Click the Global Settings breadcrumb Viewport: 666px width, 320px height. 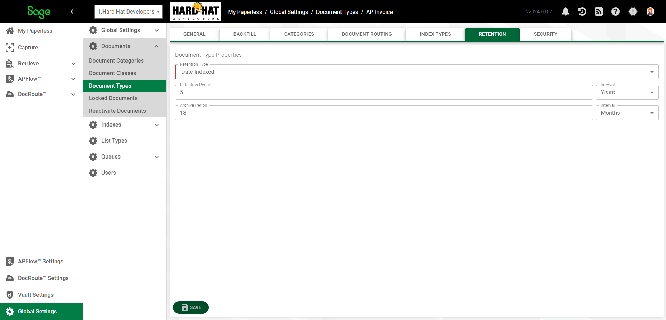(x=289, y=12)
